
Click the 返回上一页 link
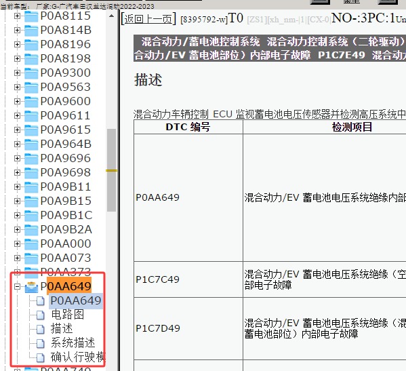148,19
